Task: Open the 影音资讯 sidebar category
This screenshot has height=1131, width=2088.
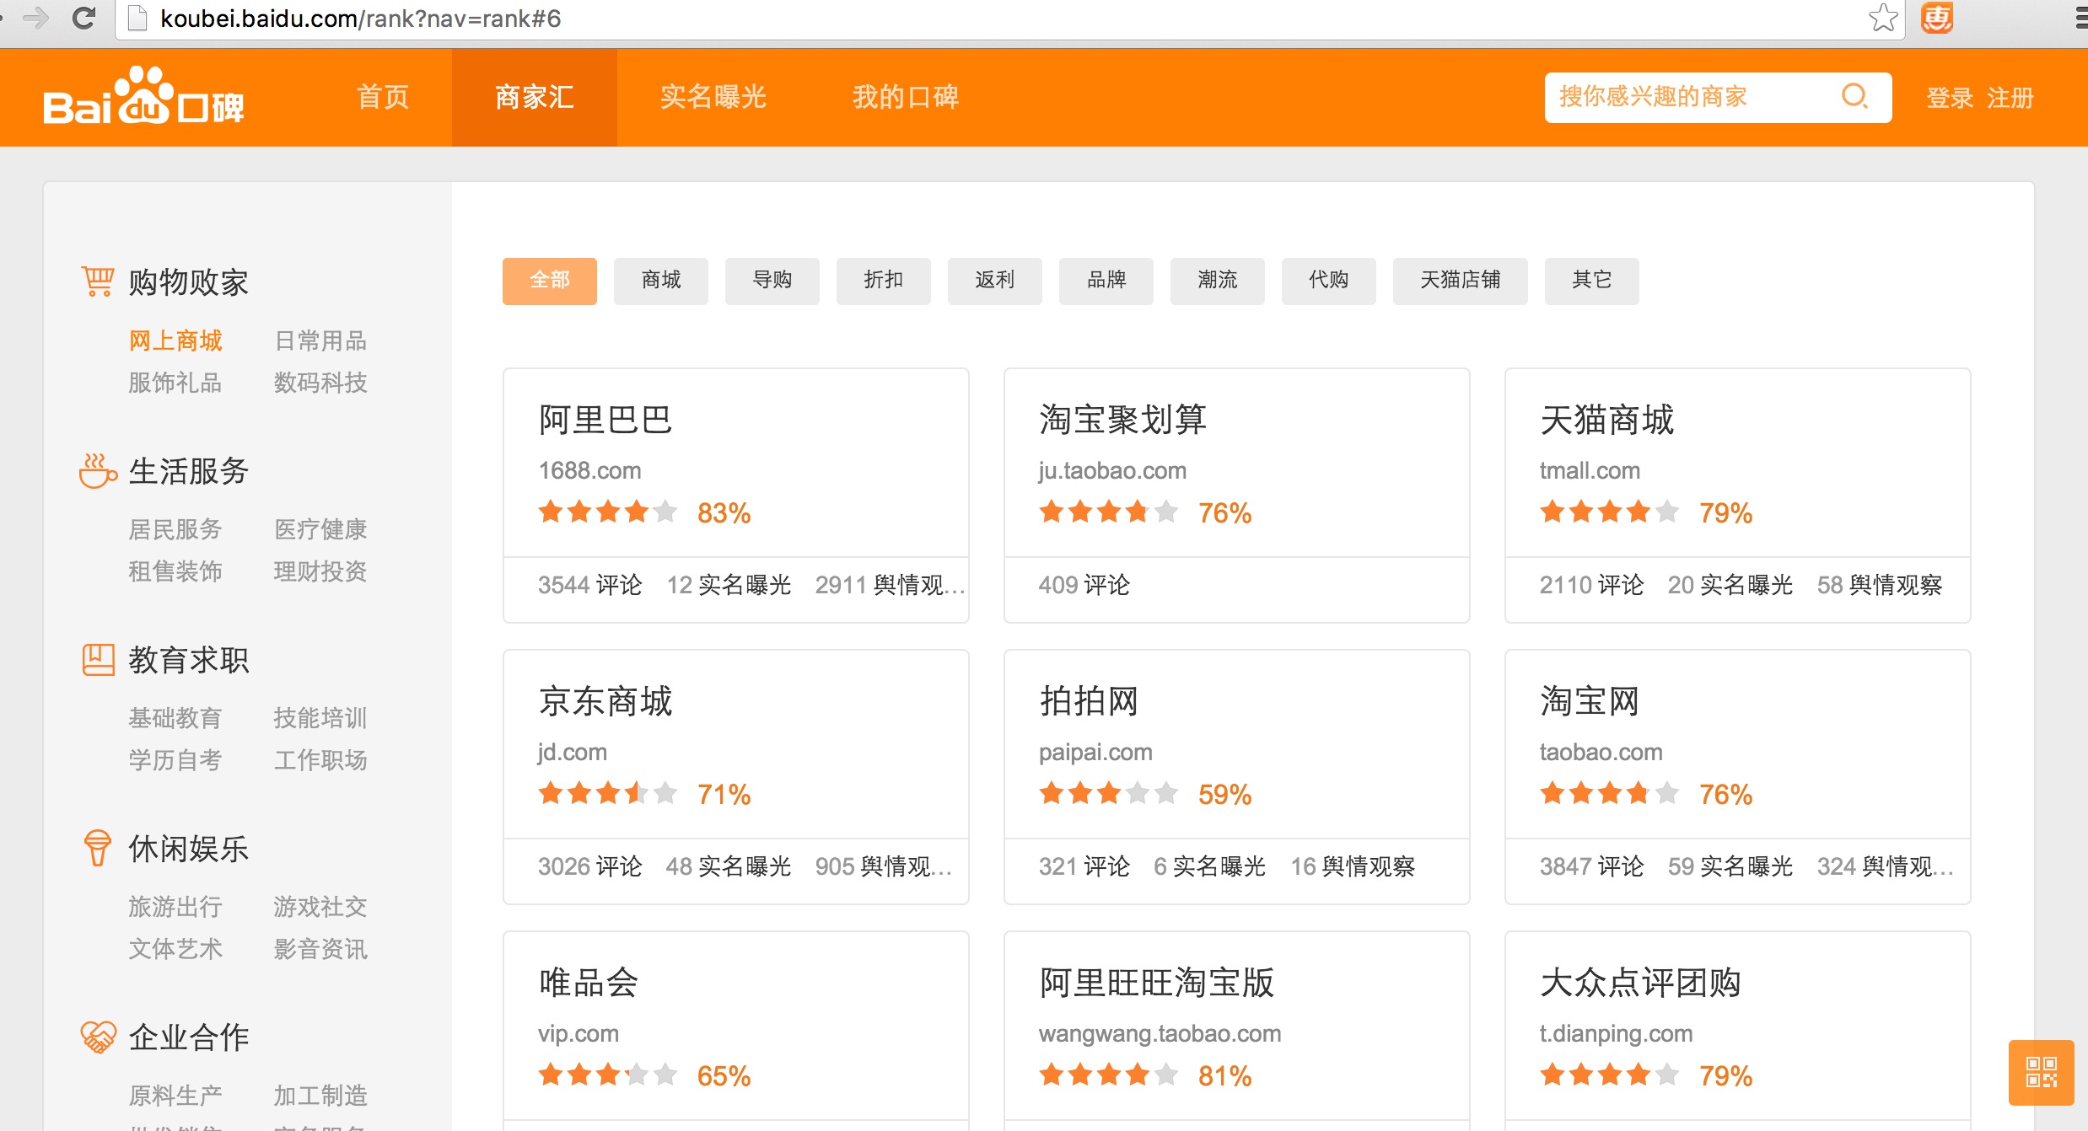Action: coord(320,949)
